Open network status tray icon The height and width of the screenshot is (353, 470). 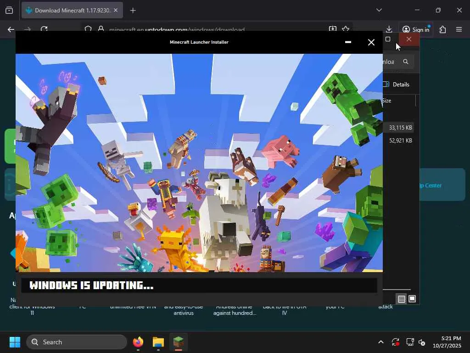click(410, 342)
